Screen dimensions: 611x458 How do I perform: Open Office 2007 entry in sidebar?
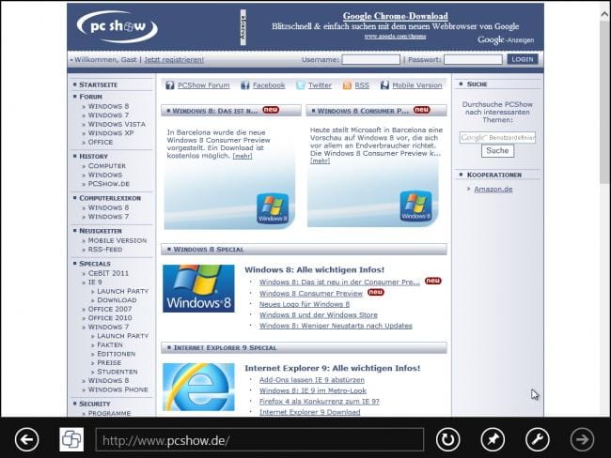pyautogui.click(x=109, y=309)
